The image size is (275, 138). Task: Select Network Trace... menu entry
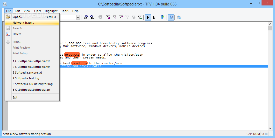tap(32, 23)
